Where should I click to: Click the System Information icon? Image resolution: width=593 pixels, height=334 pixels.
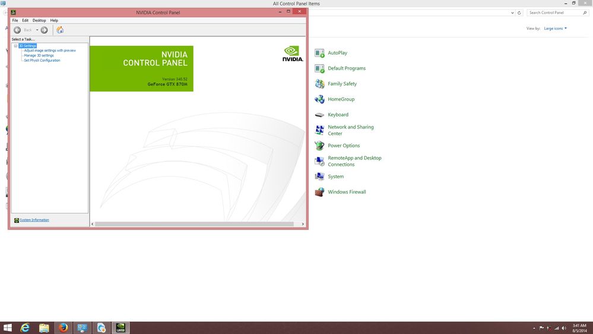[x=17, y=220]
